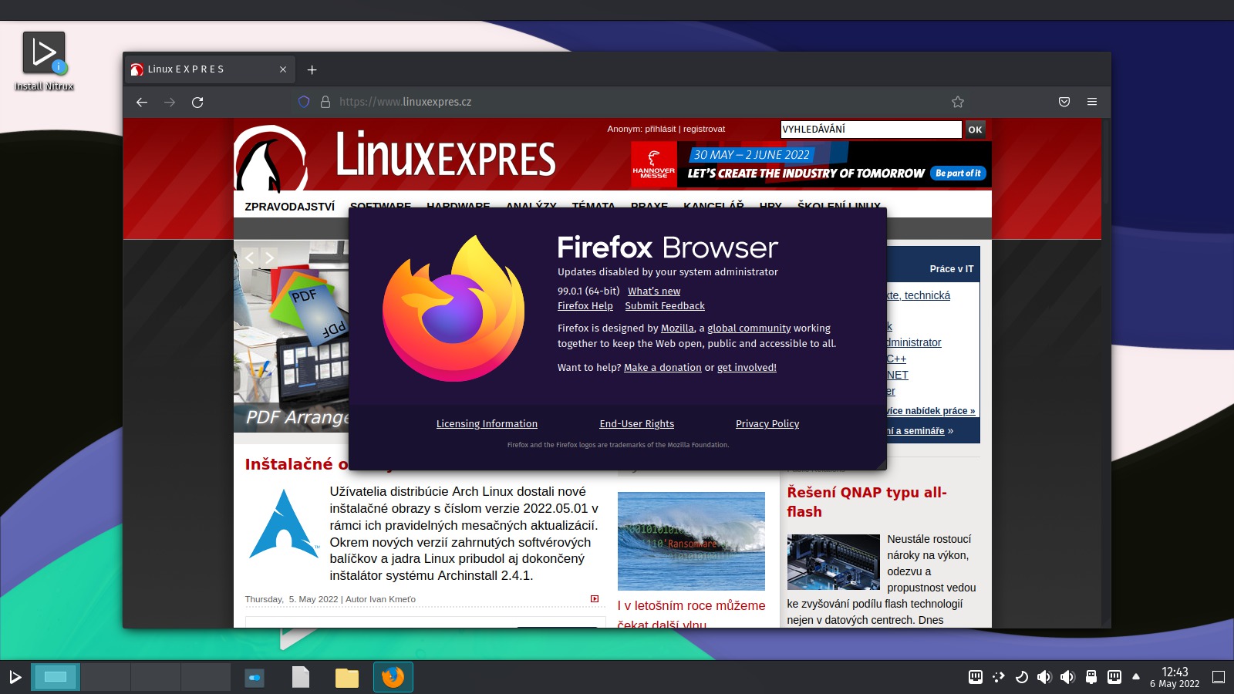Go forward one page in Firefox
1234x694 pixels.
170,102
